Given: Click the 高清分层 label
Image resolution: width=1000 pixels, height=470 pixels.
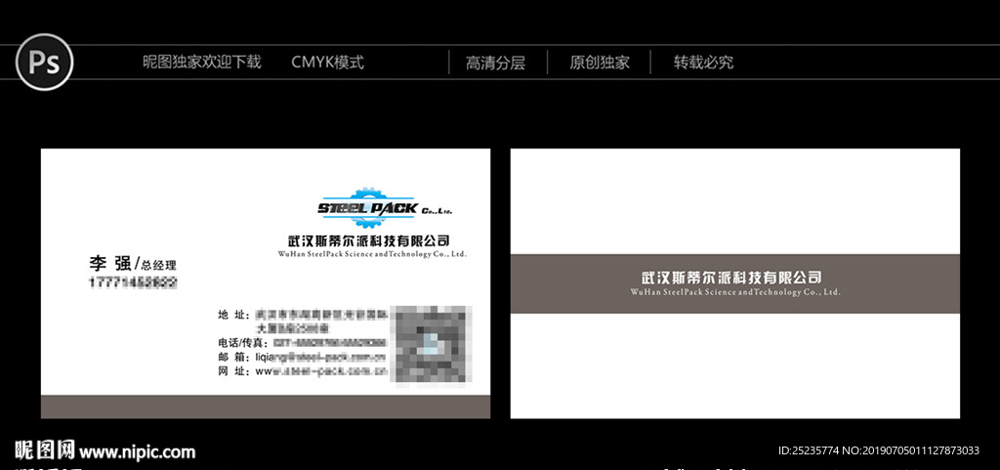Looking at the screenshot, I should click(x=495, y=63).
